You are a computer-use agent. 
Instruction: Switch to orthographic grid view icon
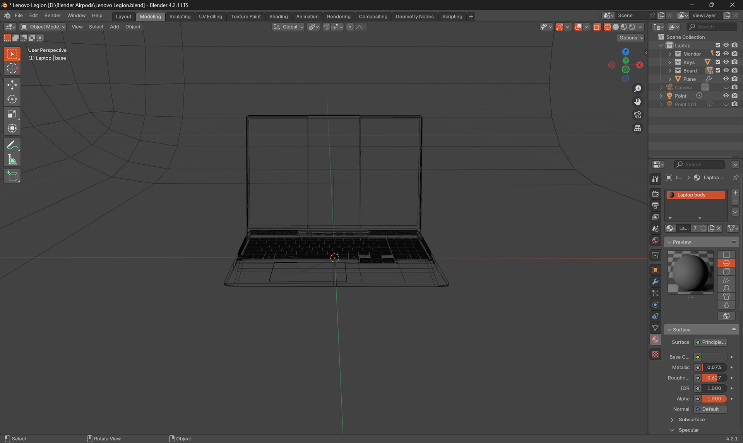coord(637,128)
